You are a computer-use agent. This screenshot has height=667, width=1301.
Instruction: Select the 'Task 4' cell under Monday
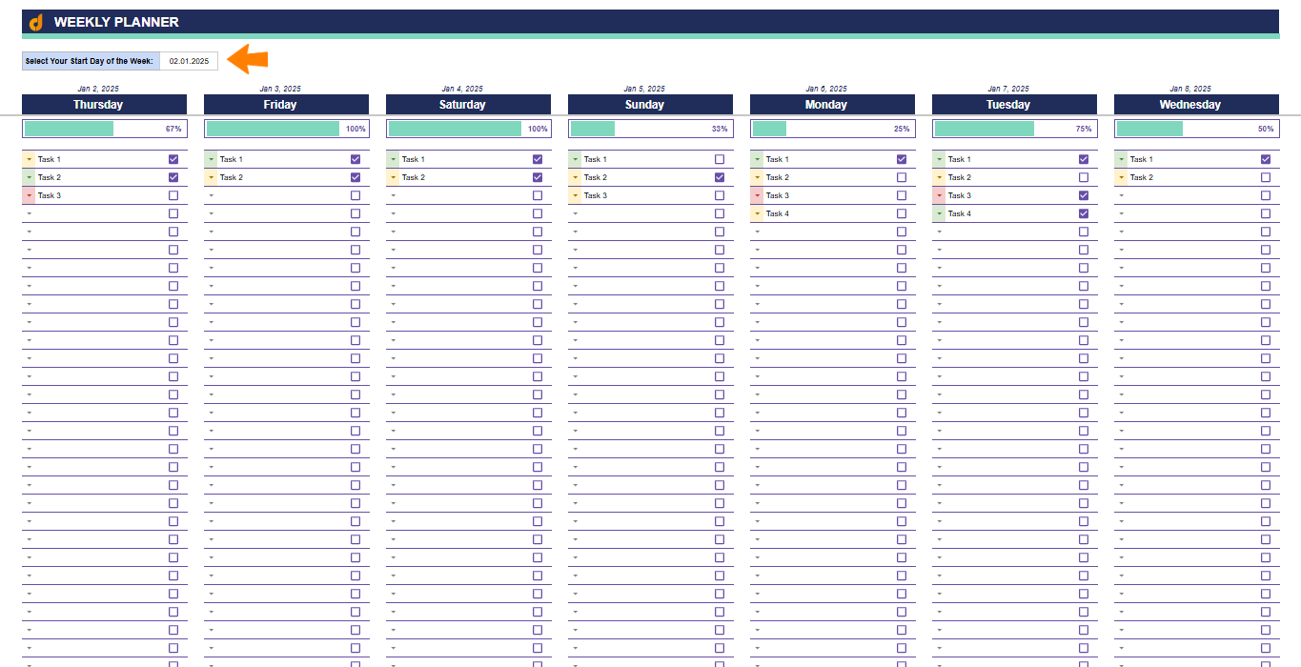tap(827, 213)
